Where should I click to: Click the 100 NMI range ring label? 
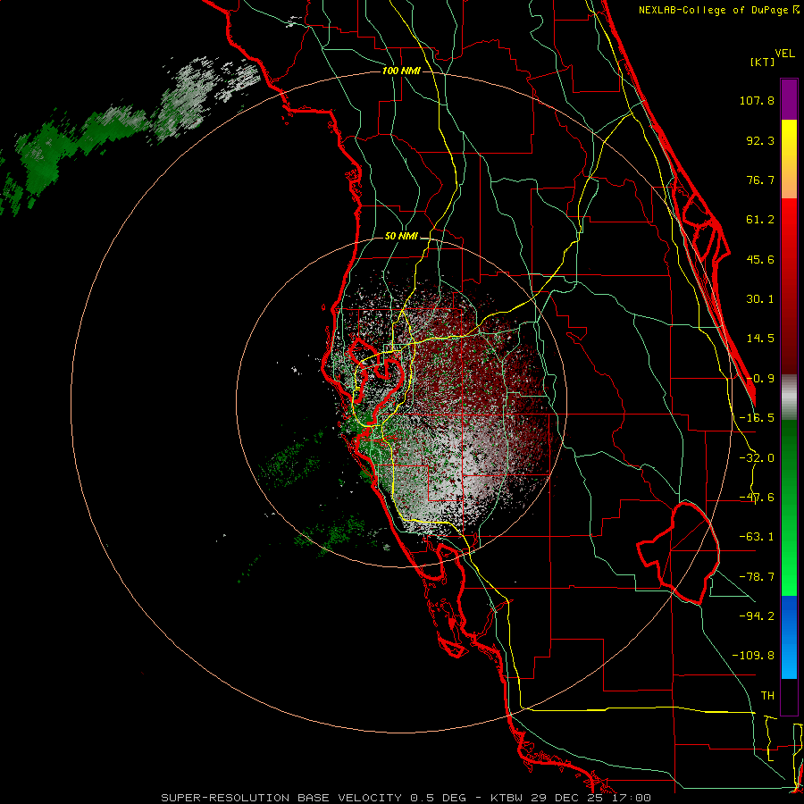click(x=401, y=71)
